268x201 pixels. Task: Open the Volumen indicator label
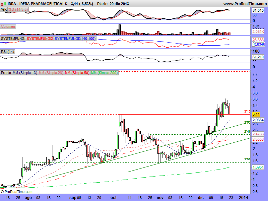coord(8,26)
